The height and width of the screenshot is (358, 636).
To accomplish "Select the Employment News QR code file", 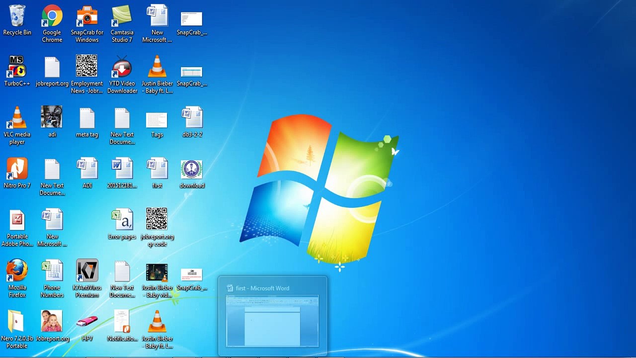I will coord(87,75).
